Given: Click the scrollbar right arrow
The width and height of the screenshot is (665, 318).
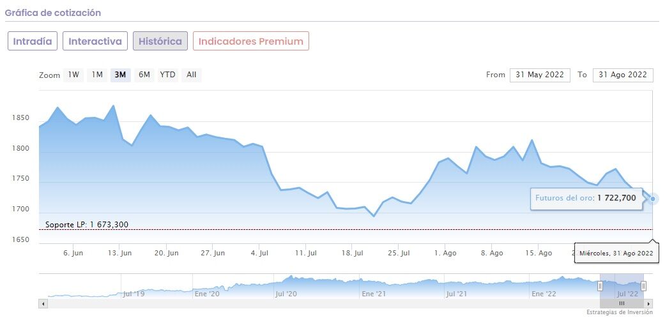Looking at the screenshot, I should point(649,303).
